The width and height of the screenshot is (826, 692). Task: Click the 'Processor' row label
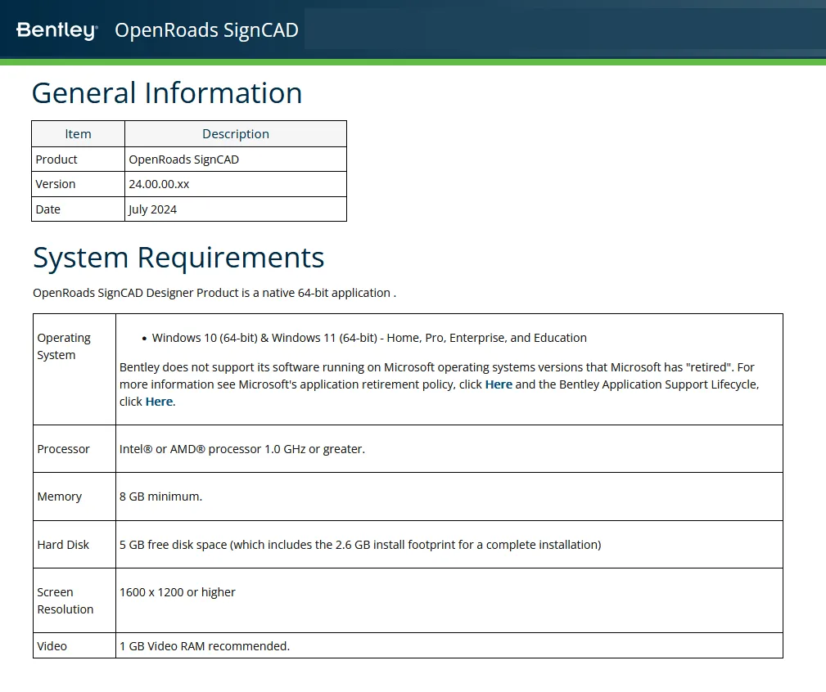(63, 449)
